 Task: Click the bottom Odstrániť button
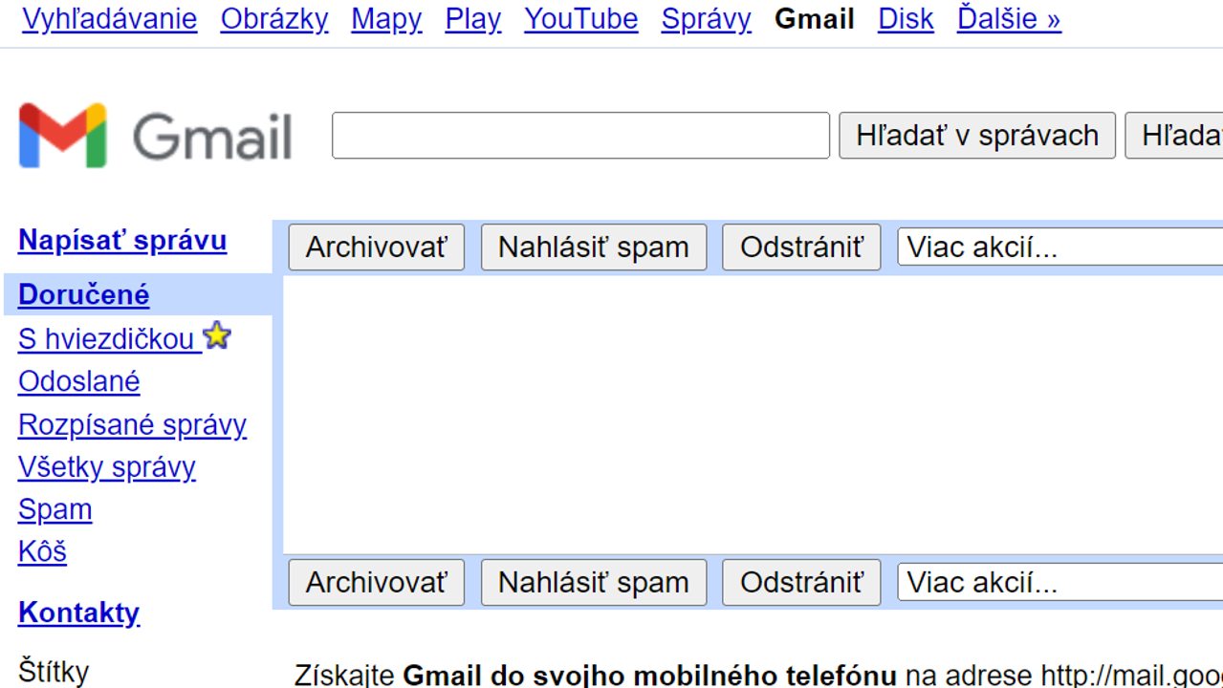(800, 582)
